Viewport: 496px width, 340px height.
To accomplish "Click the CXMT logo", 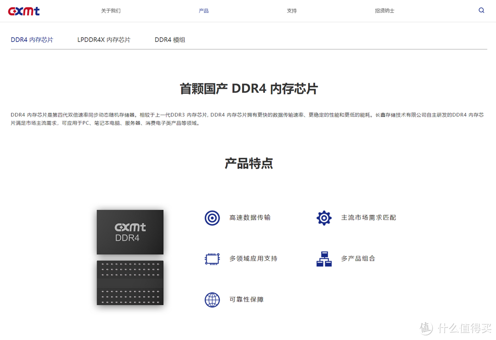I will tap(23, 11).
